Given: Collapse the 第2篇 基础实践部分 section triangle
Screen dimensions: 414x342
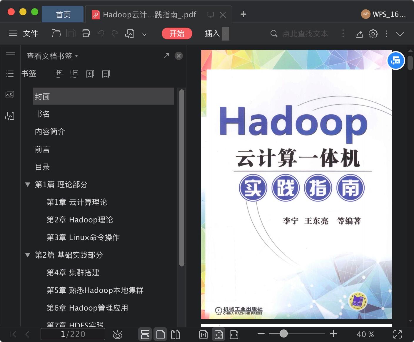Looking at the screenshot, I should pyautogui.click(x=28, y=255).
